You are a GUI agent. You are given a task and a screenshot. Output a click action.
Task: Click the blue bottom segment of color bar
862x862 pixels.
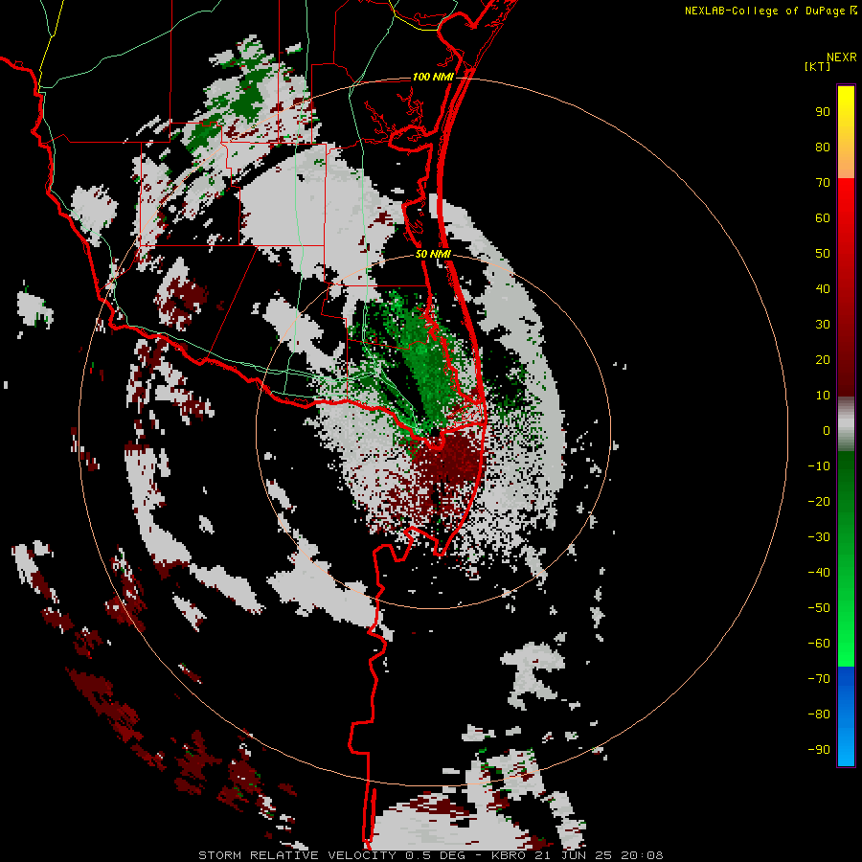(x=846, y=716)
